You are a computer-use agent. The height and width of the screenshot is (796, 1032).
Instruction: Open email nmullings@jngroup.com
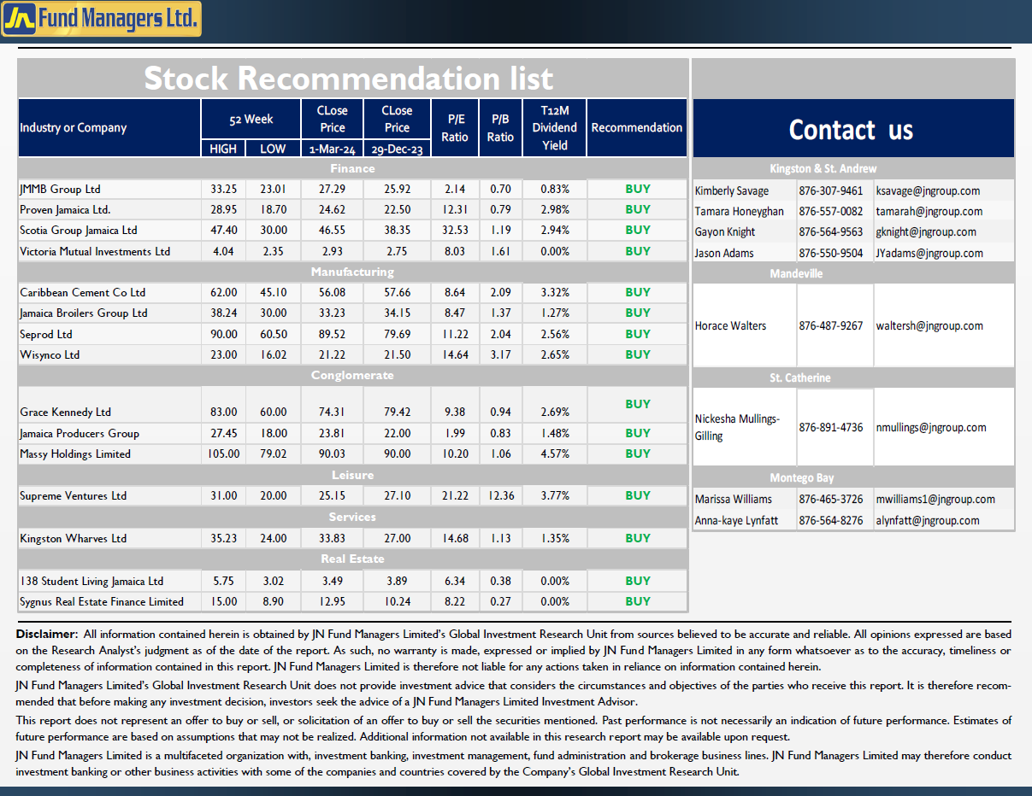coord(931,428)
